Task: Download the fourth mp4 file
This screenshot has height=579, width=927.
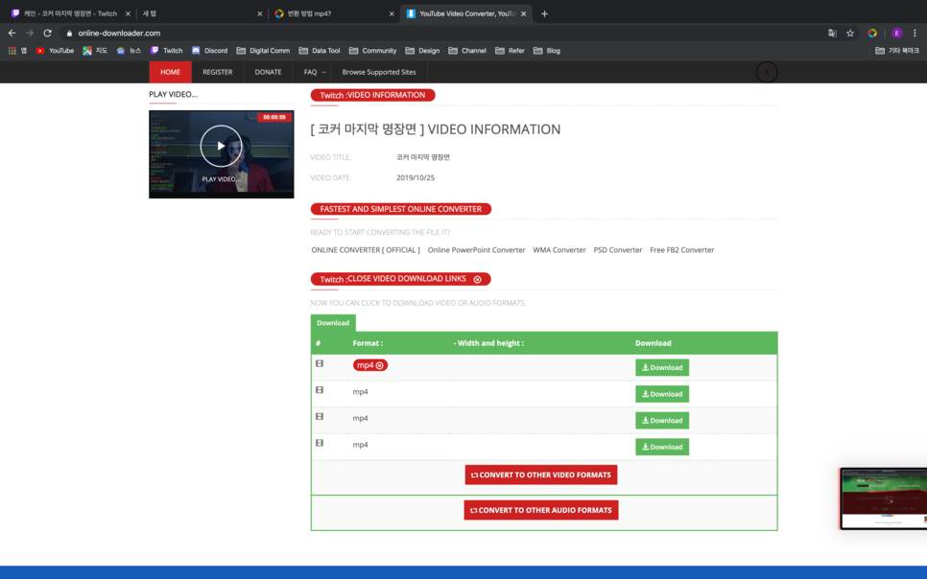Action: 662,448
